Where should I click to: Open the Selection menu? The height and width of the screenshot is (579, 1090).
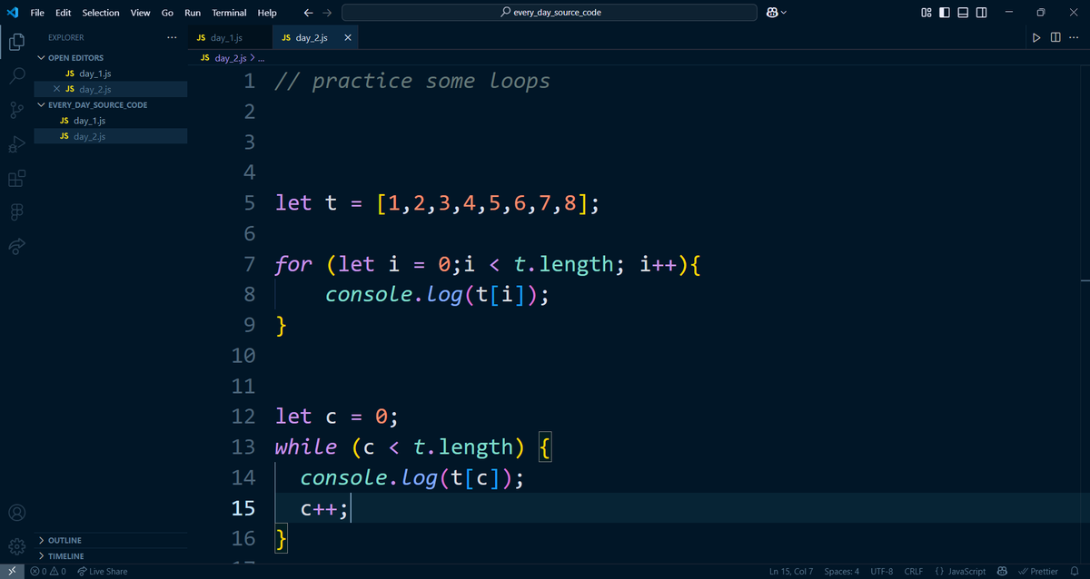(101, 13)
